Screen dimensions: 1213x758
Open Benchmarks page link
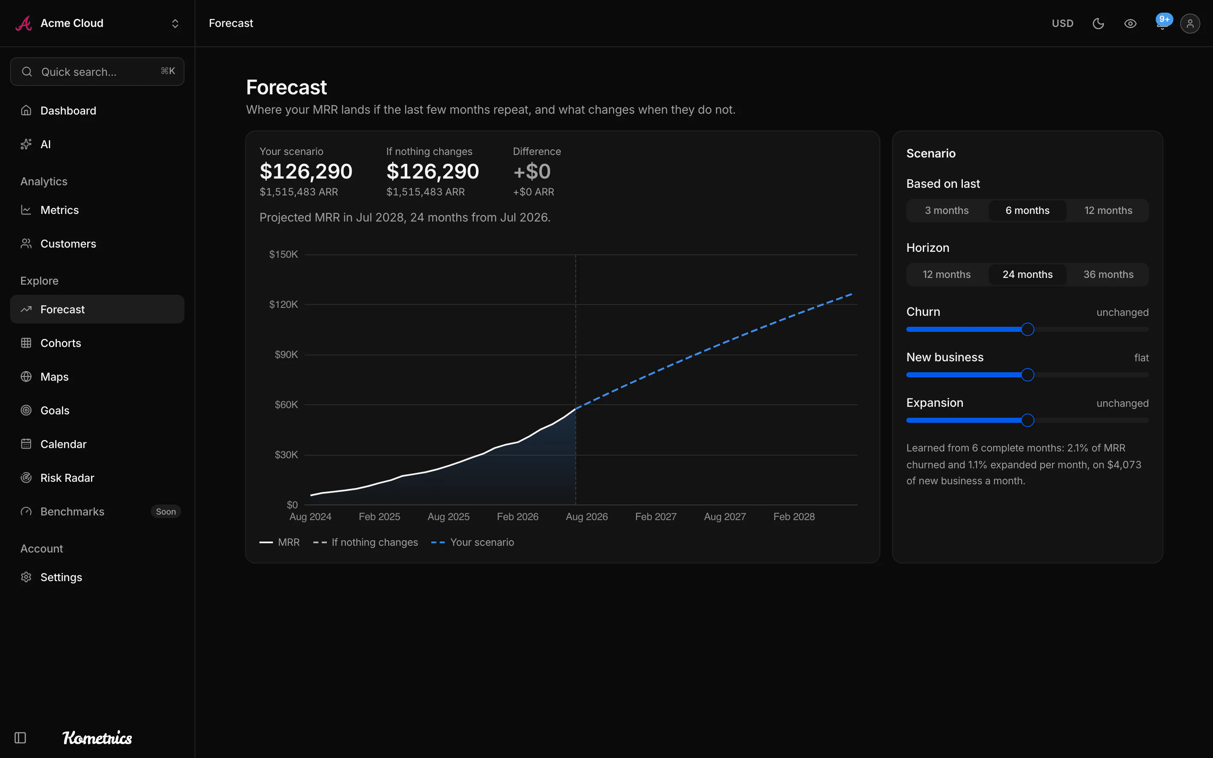pos(97,511)
